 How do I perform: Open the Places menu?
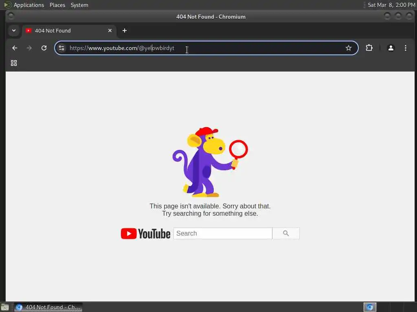pos(57,5)
